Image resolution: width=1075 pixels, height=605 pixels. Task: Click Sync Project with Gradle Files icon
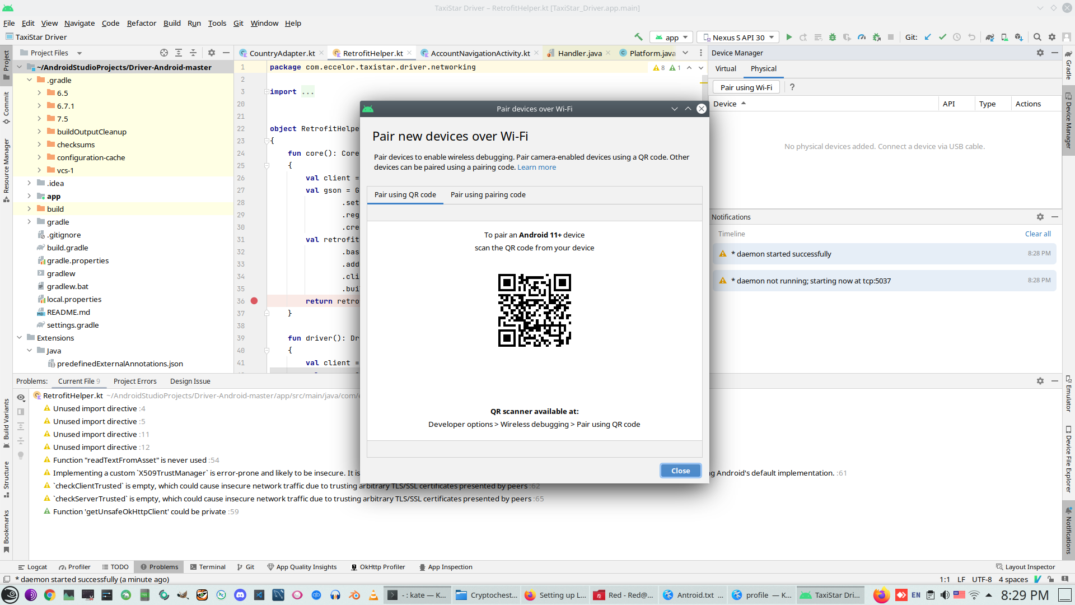(990, 37)
